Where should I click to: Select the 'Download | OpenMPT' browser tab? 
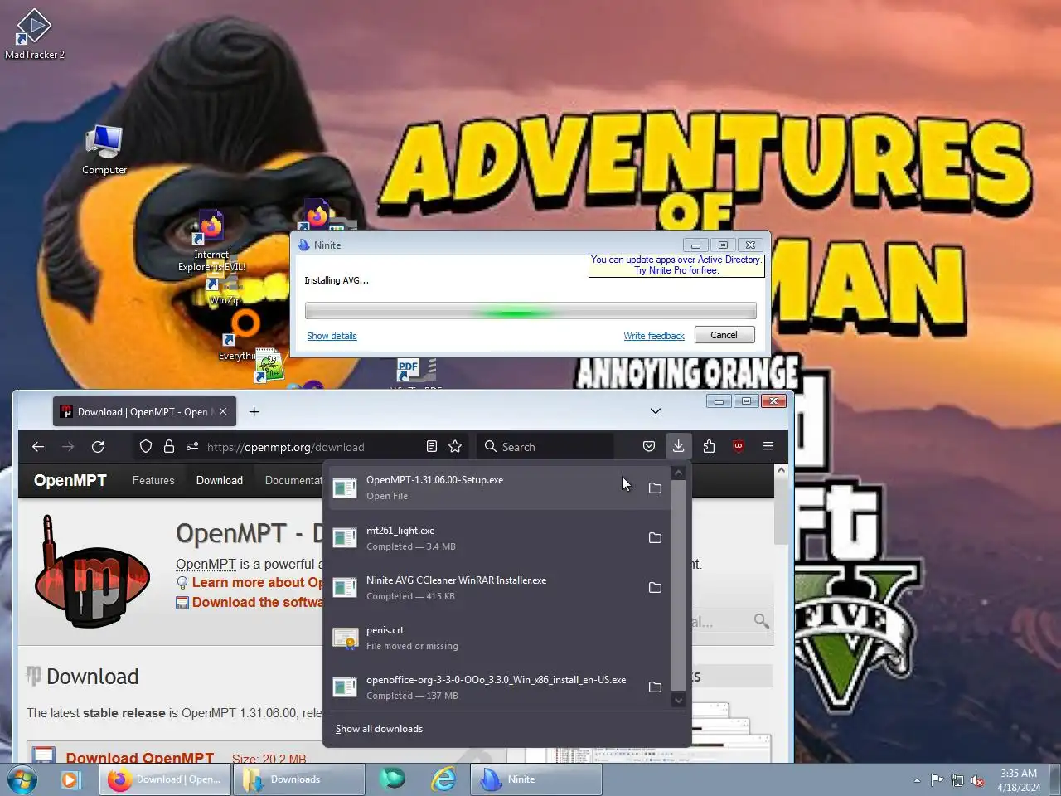144,411
